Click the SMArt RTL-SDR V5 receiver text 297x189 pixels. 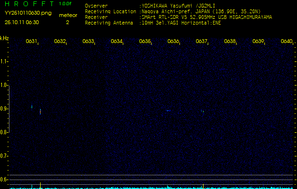[x=207, y=17]
